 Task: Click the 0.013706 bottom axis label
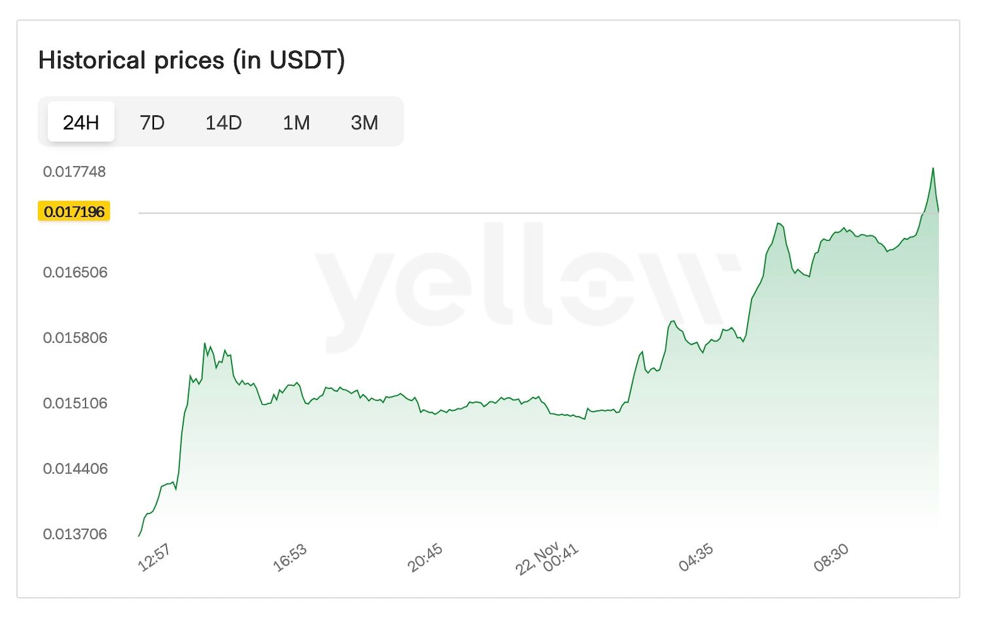[x=75, y=534]
